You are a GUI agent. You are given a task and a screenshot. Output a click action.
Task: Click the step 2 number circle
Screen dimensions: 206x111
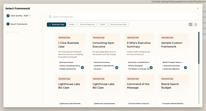(x=8, y=24)
